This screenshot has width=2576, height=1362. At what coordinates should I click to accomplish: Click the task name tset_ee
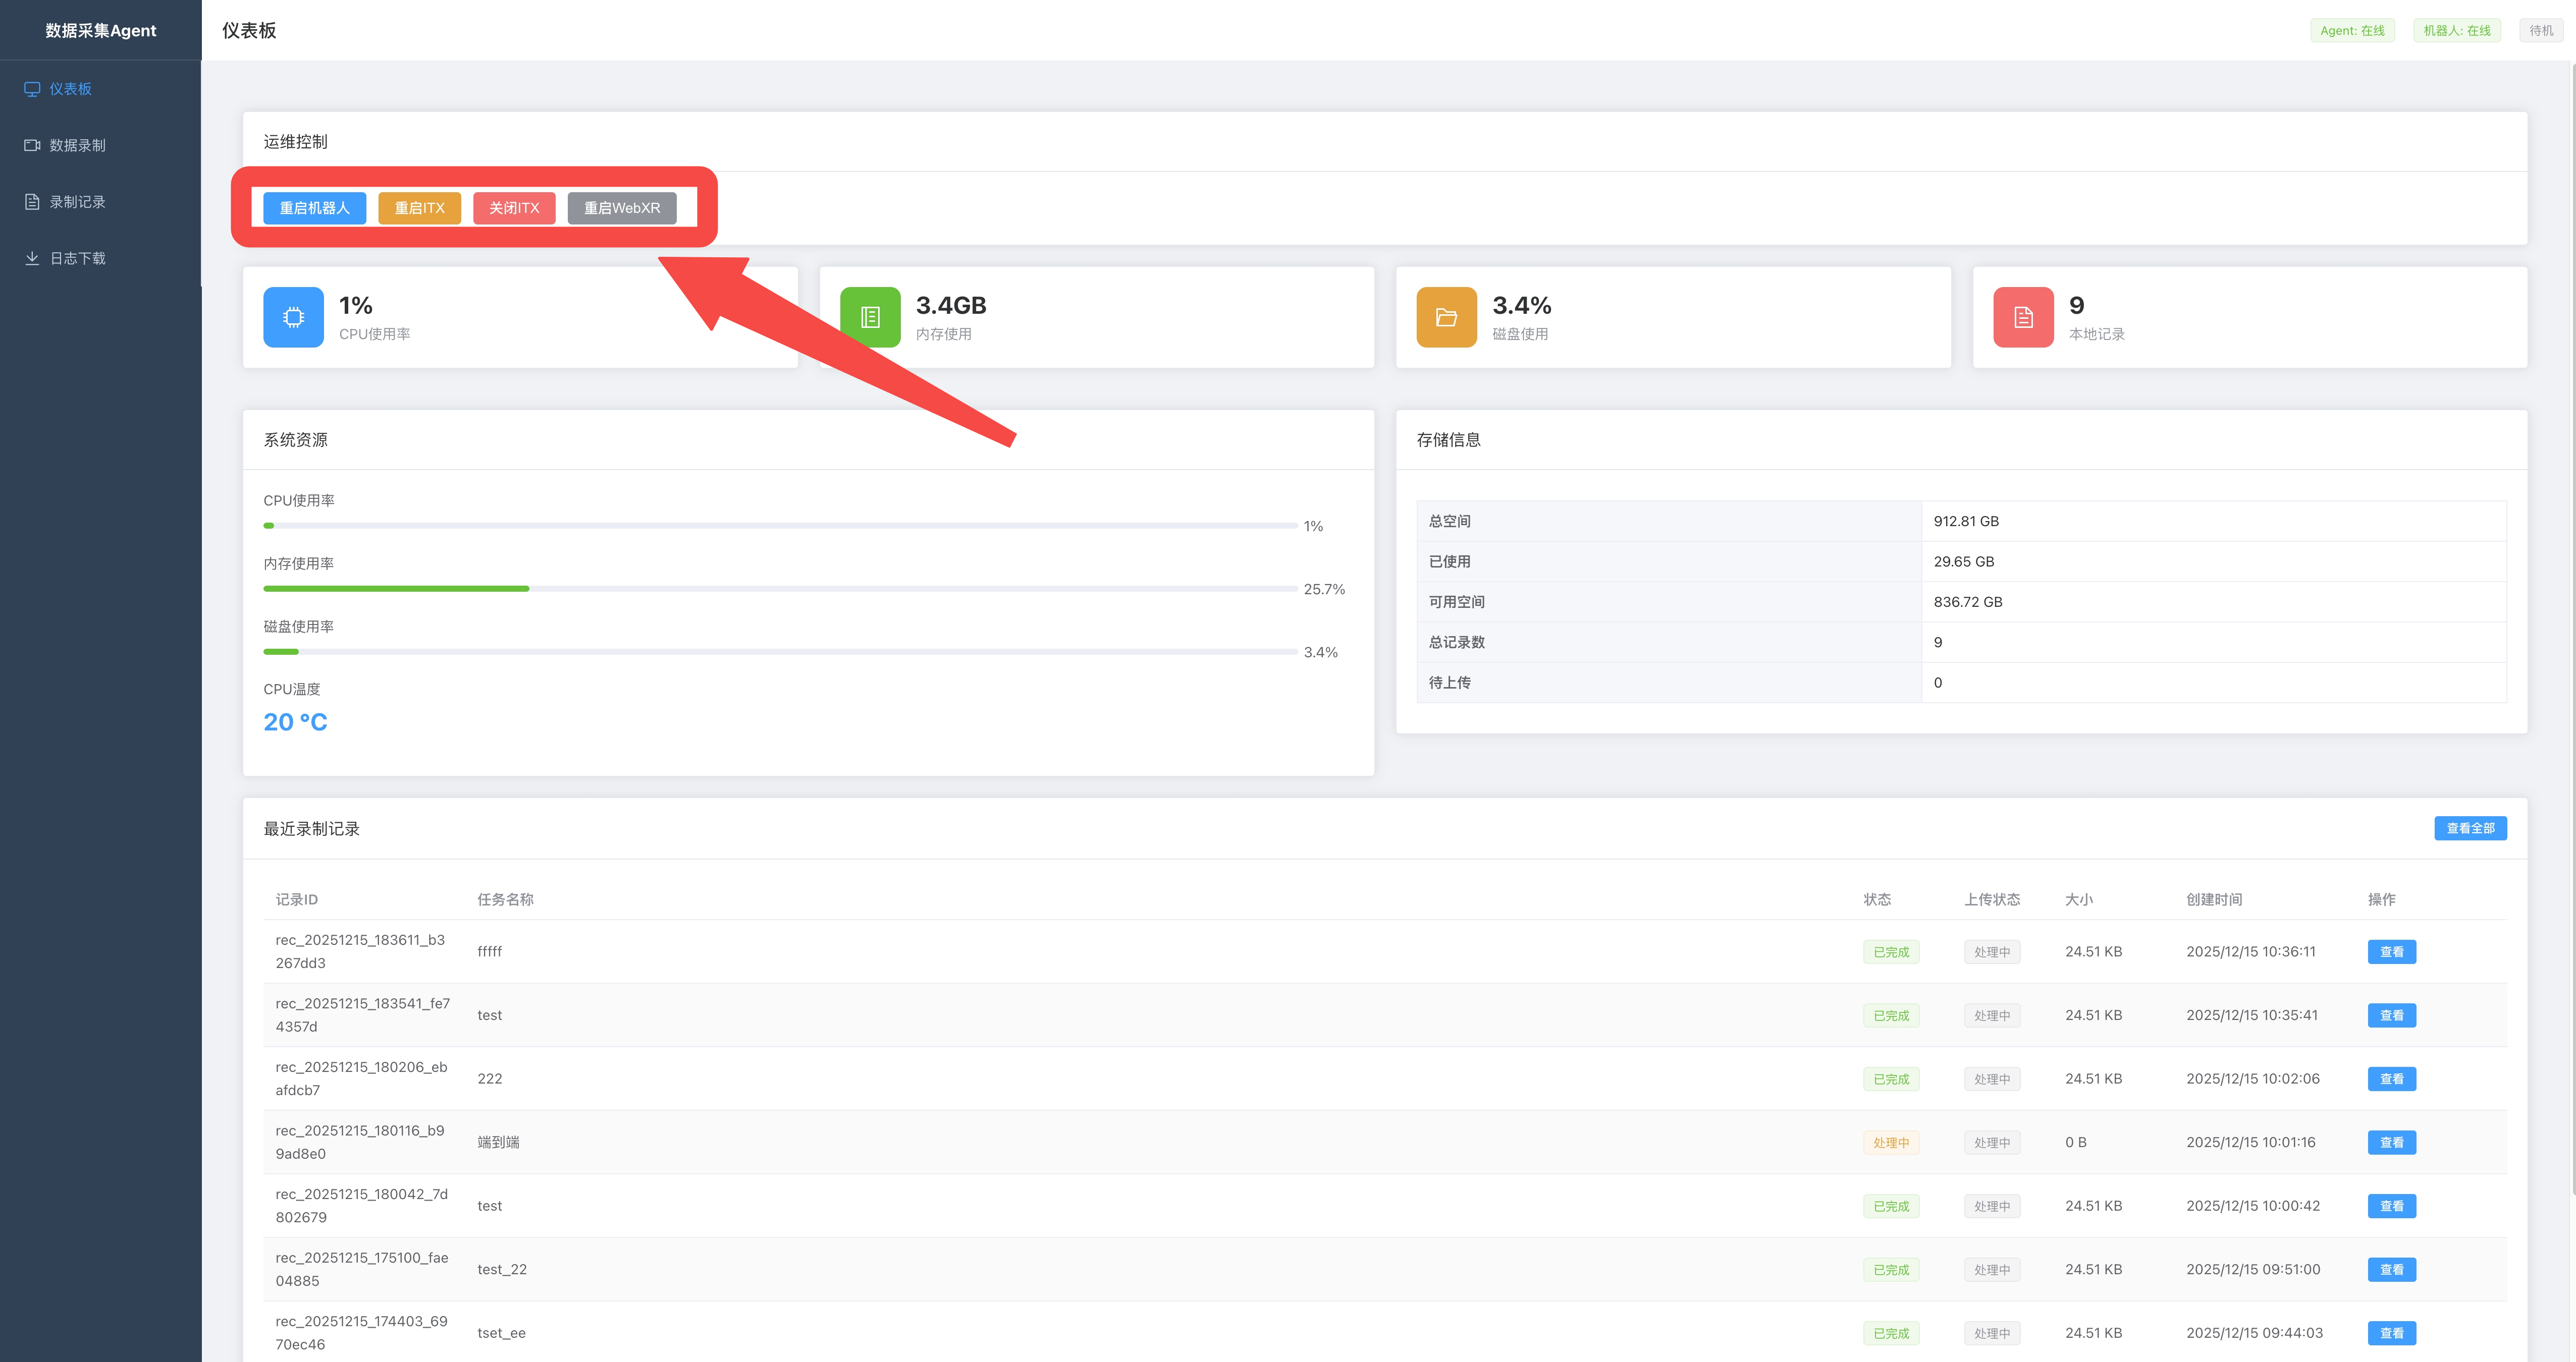501,1333
